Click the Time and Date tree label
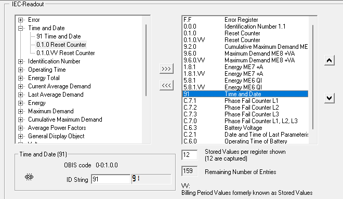This screenshot has height=199, width=343. 46,28
